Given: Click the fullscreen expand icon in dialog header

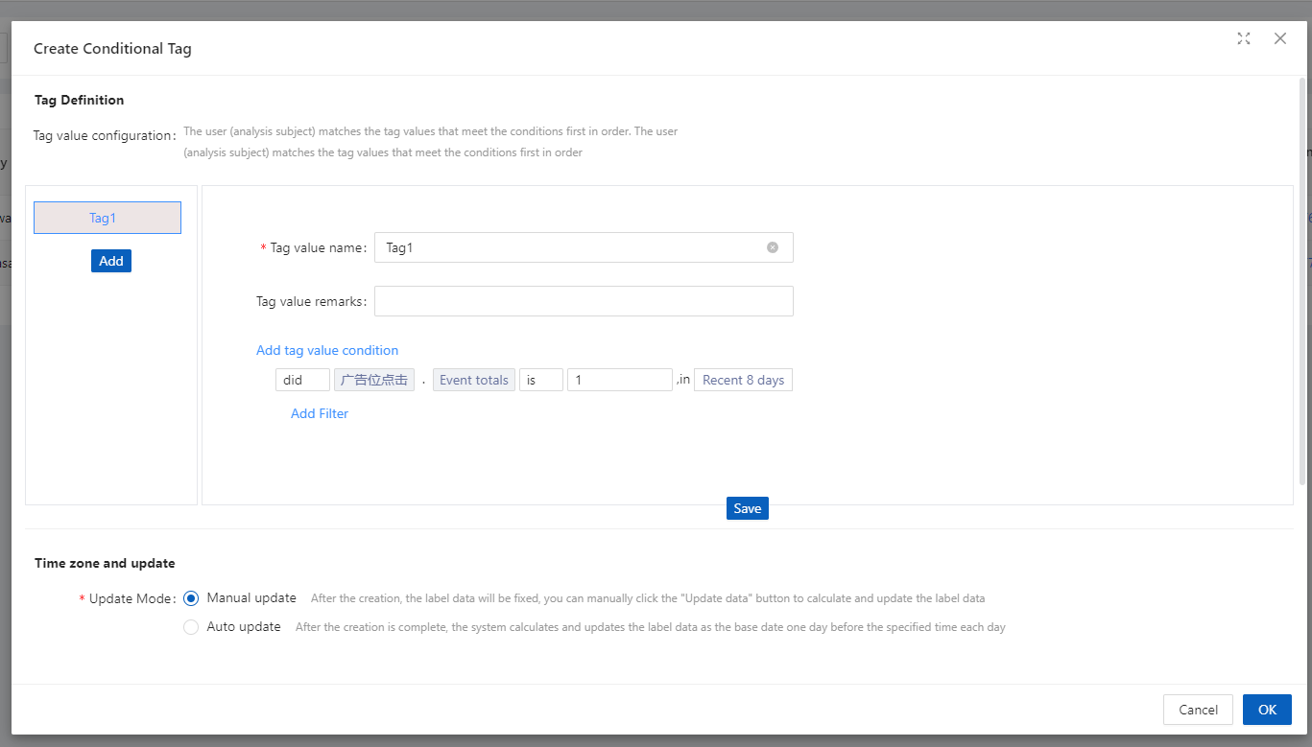Looking at the screenshot, I should [x=1244, y=38].
